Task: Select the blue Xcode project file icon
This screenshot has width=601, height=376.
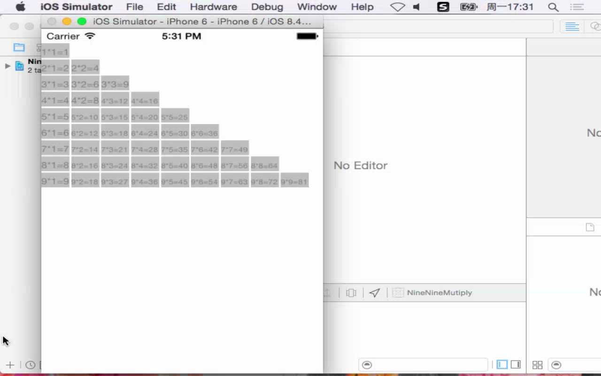Action: pos(19,66)
